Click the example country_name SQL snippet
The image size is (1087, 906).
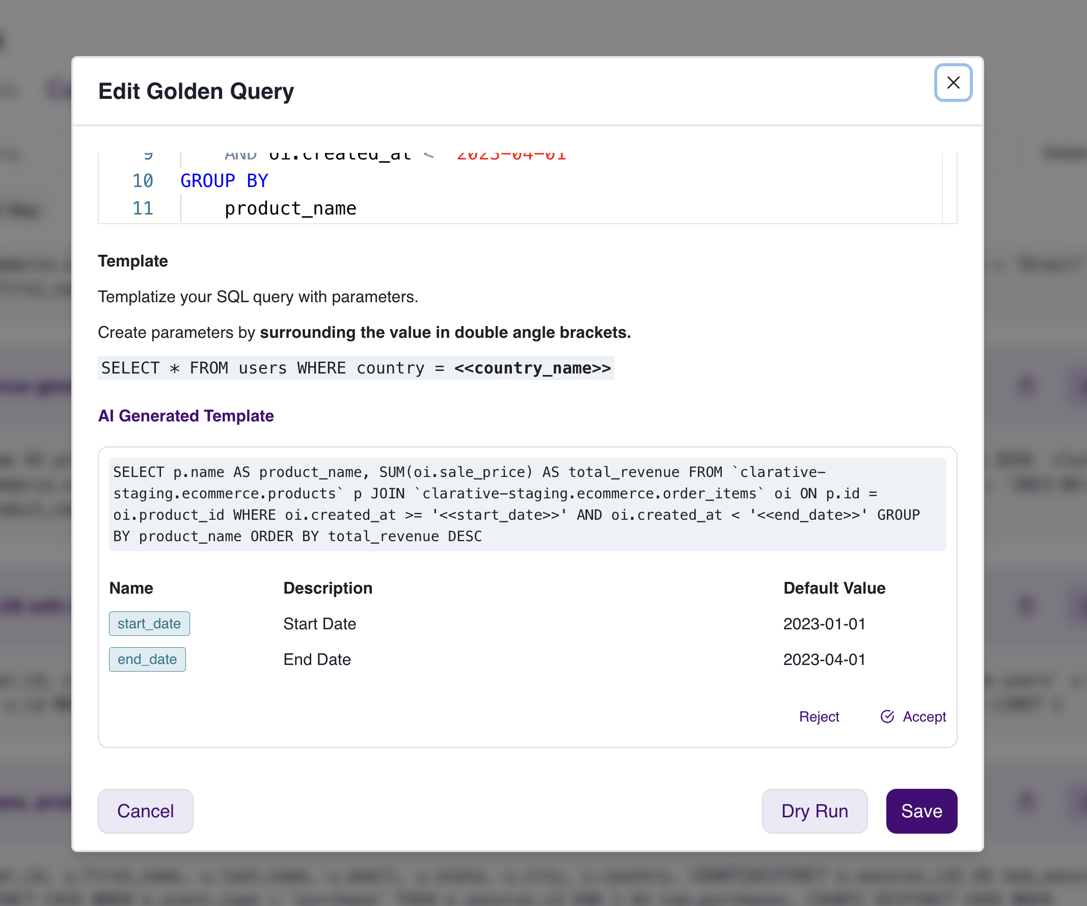click(356, 368)
